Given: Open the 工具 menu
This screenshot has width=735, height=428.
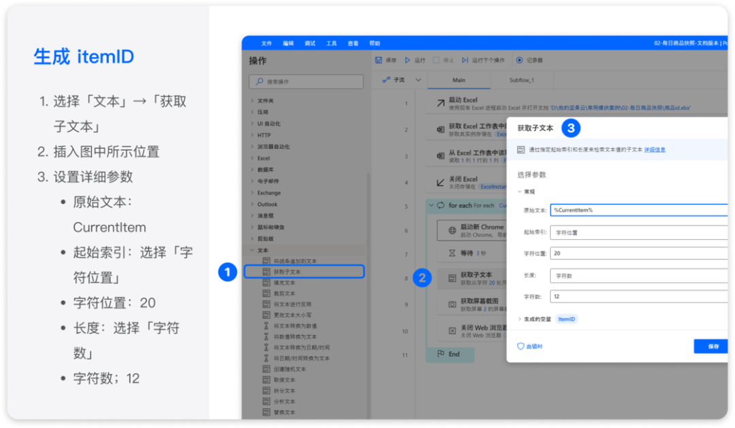Looking at the screenshot, I should tap(331, 43).
